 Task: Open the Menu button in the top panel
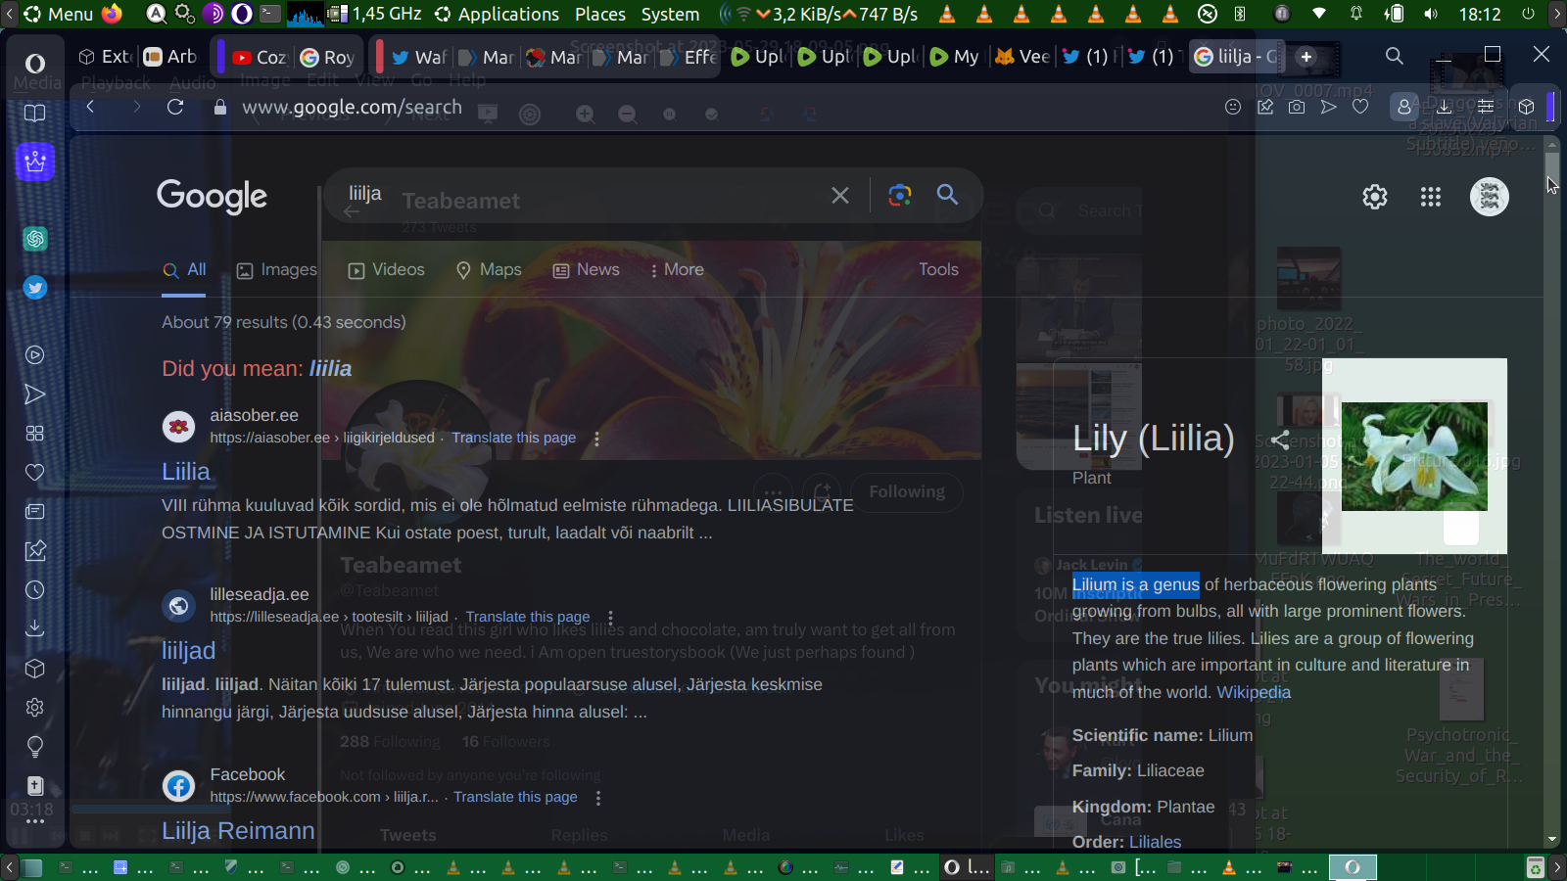59,14
